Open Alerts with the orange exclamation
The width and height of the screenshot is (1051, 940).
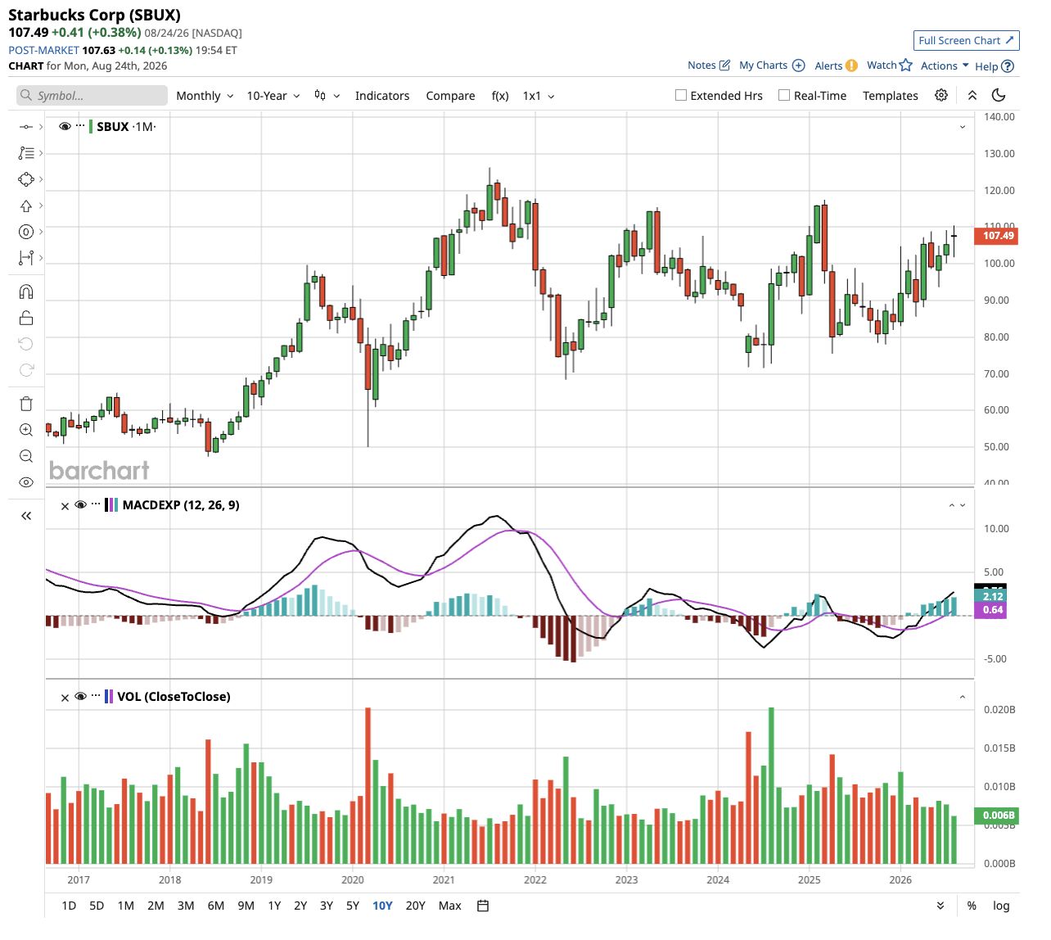[x=836, y=66]
